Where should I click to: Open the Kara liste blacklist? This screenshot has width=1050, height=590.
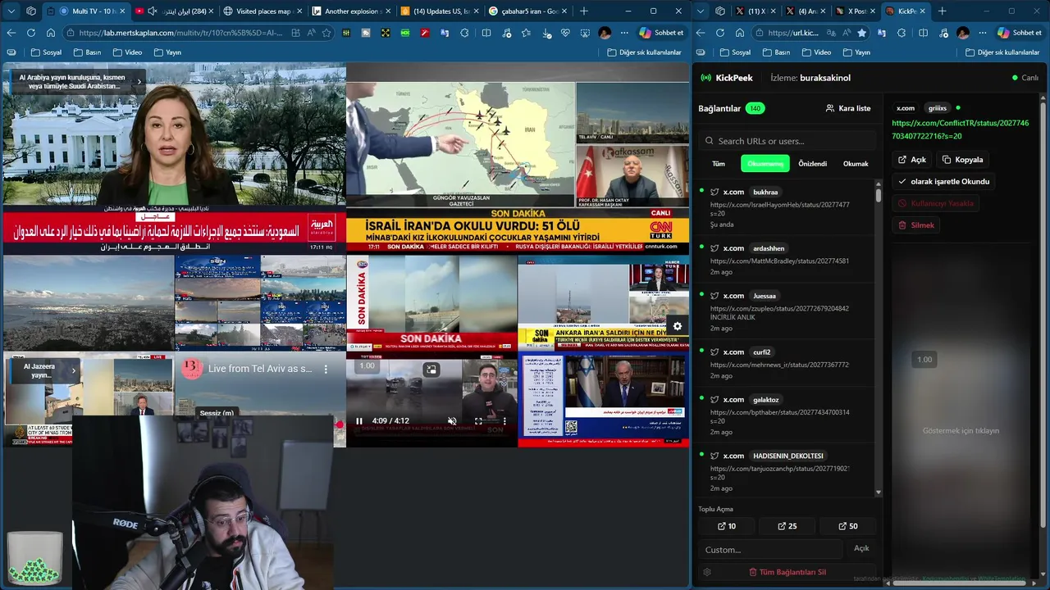(848, 108)
